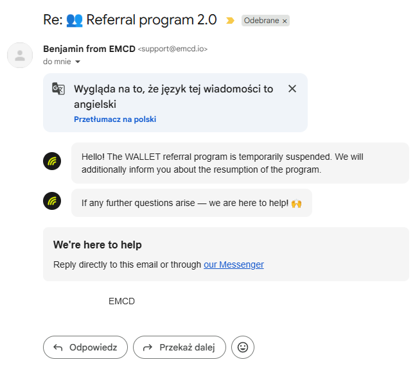Click the 'We're here to help' heading
This screenshot has width=415, height=380.
(98, 245)
